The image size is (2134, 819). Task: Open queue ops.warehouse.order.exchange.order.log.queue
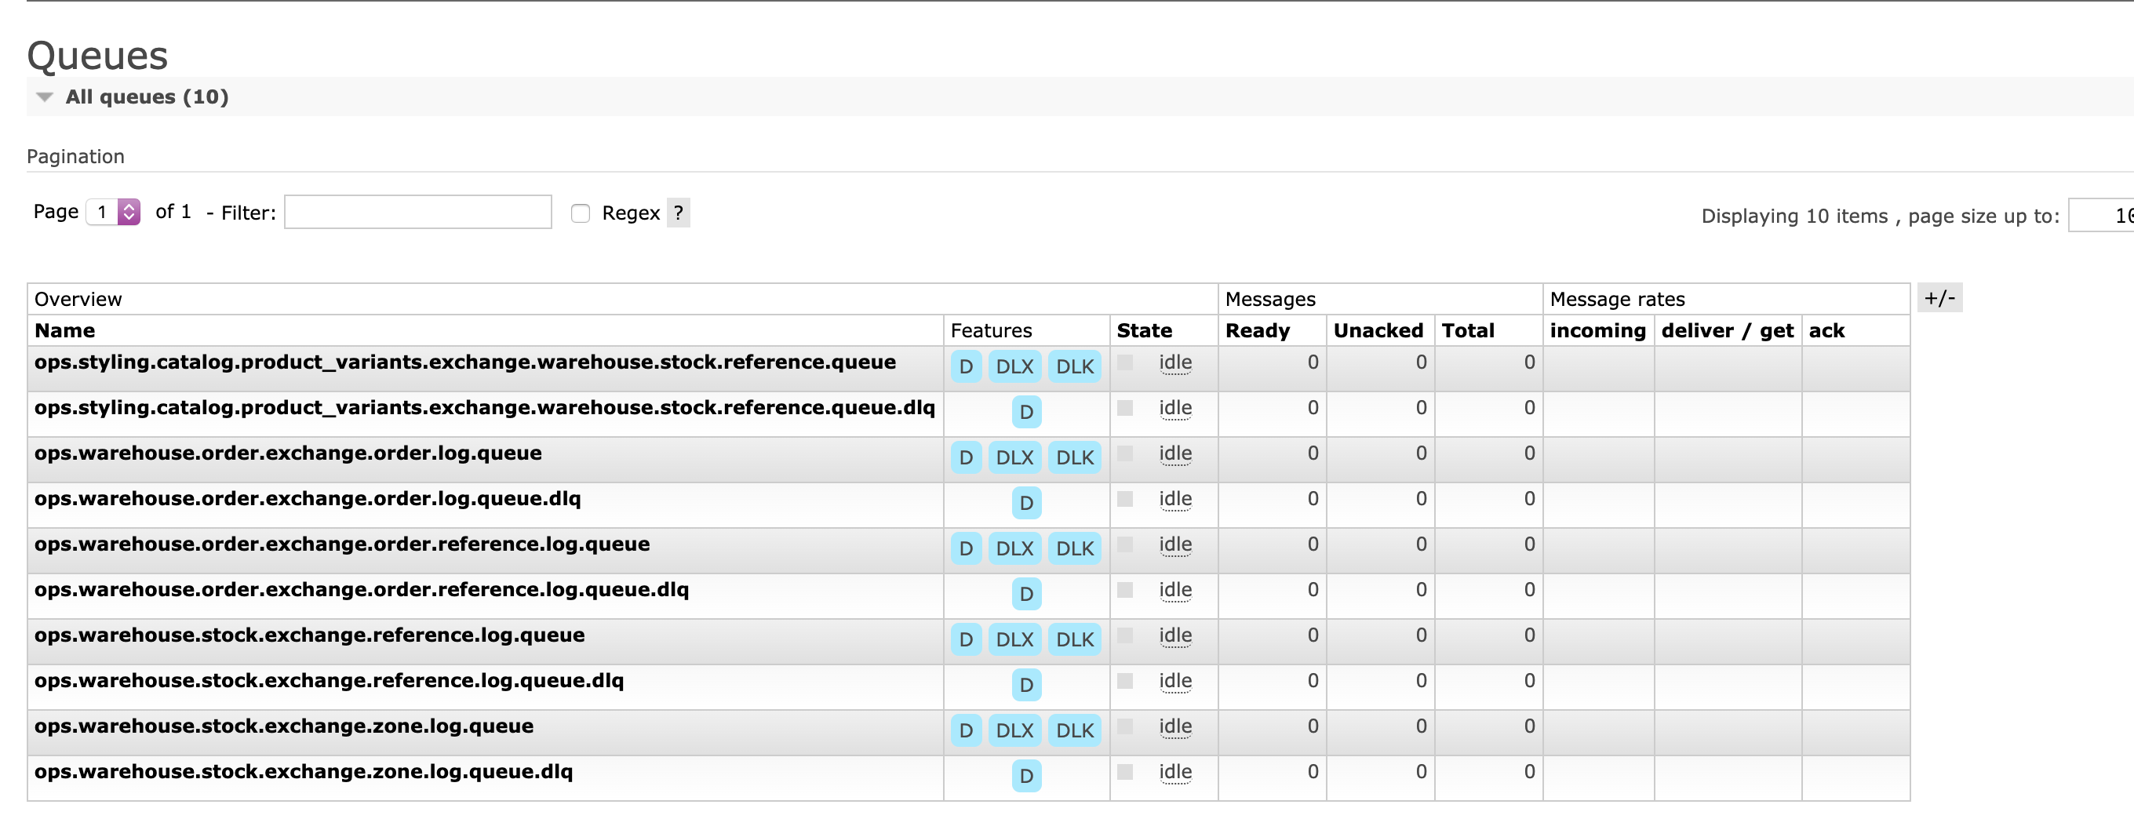[x=288, y=453]
